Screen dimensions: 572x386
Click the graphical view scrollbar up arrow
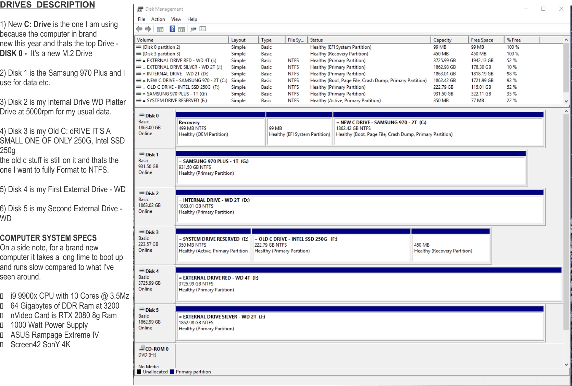tap(566, 111)
